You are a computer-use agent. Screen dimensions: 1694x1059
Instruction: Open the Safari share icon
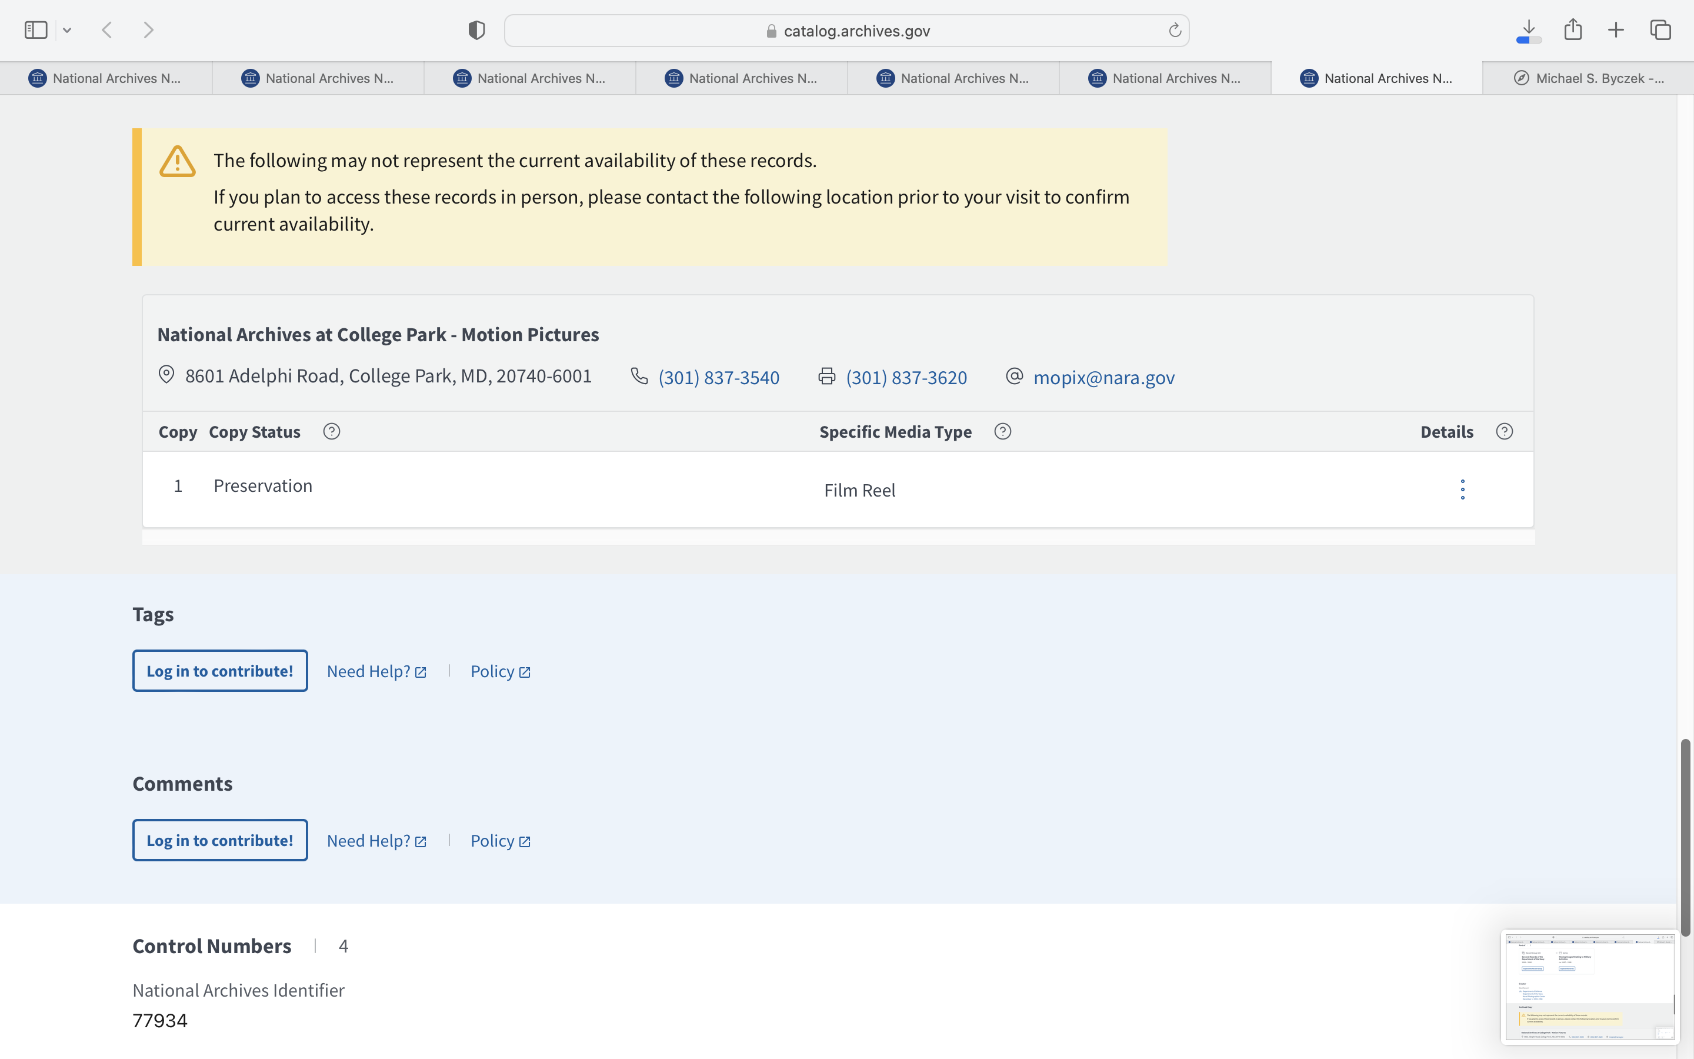tap(1573, 29)
